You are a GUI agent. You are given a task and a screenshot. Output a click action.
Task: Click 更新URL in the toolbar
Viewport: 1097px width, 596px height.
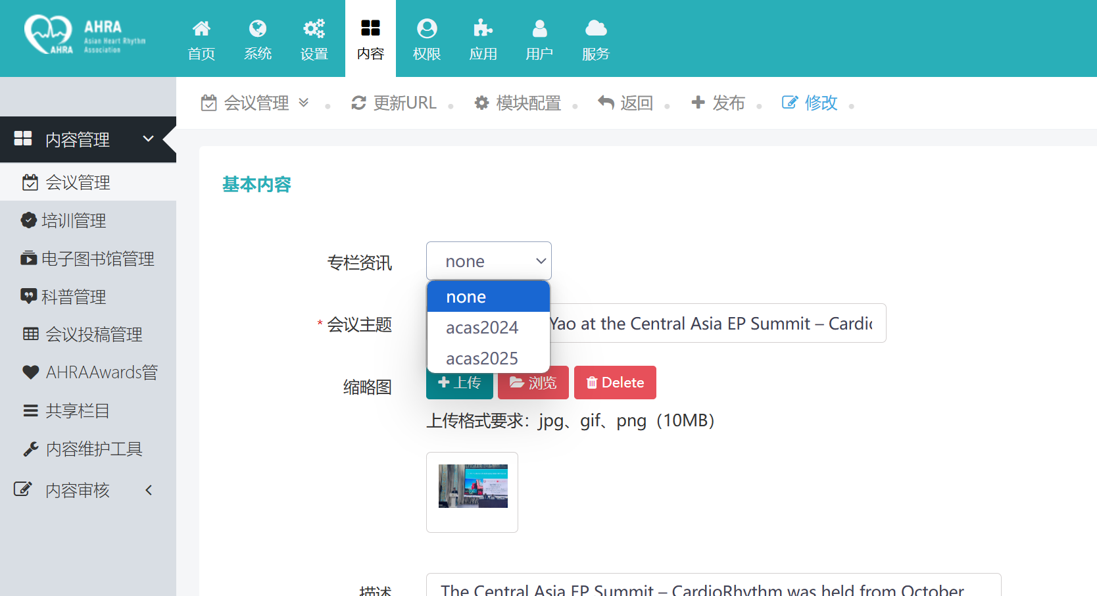(x=395, y=103)
